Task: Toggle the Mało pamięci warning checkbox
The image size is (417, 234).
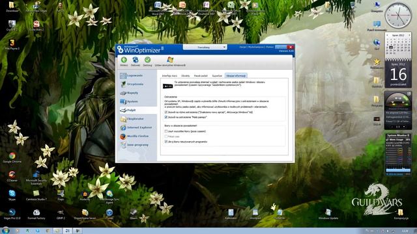Action: point(166,117)
